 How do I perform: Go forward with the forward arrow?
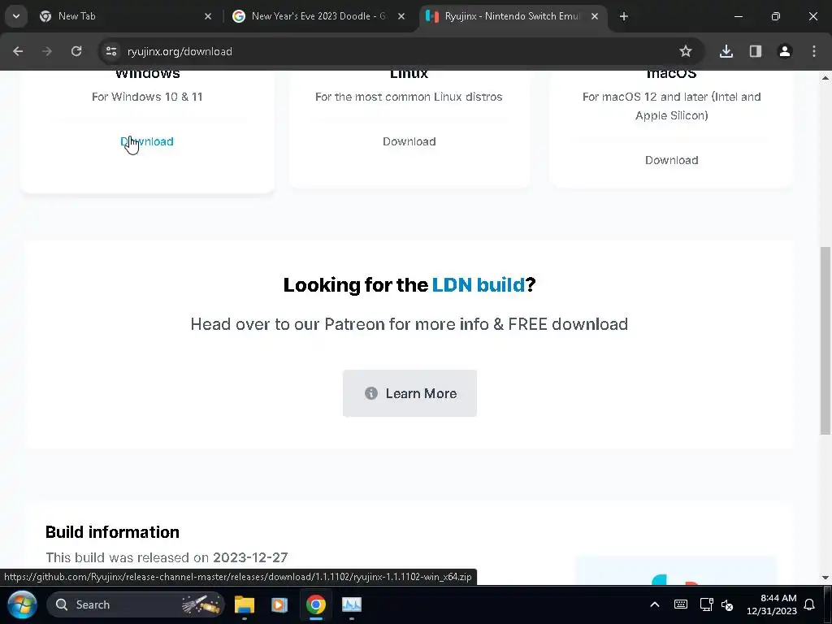pyautogui.click(x=47, y=51)
